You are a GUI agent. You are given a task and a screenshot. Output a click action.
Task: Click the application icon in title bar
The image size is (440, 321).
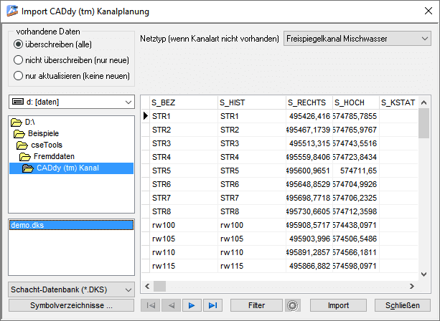[11, 11]
